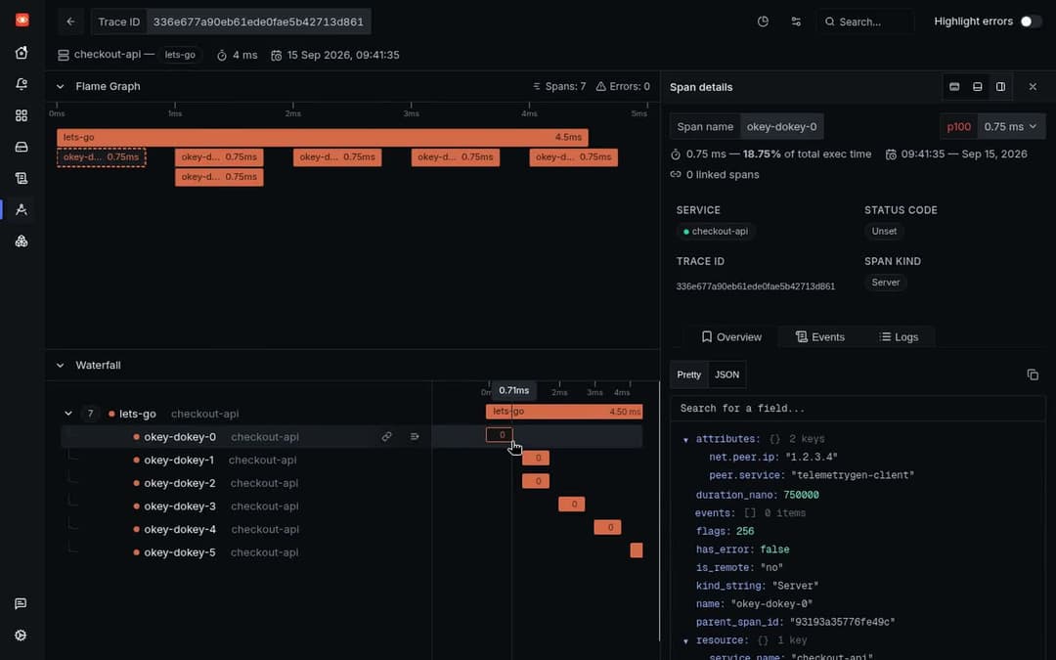
Task: Collapse the Flame Graph section
Action: [x=60, y=86]
